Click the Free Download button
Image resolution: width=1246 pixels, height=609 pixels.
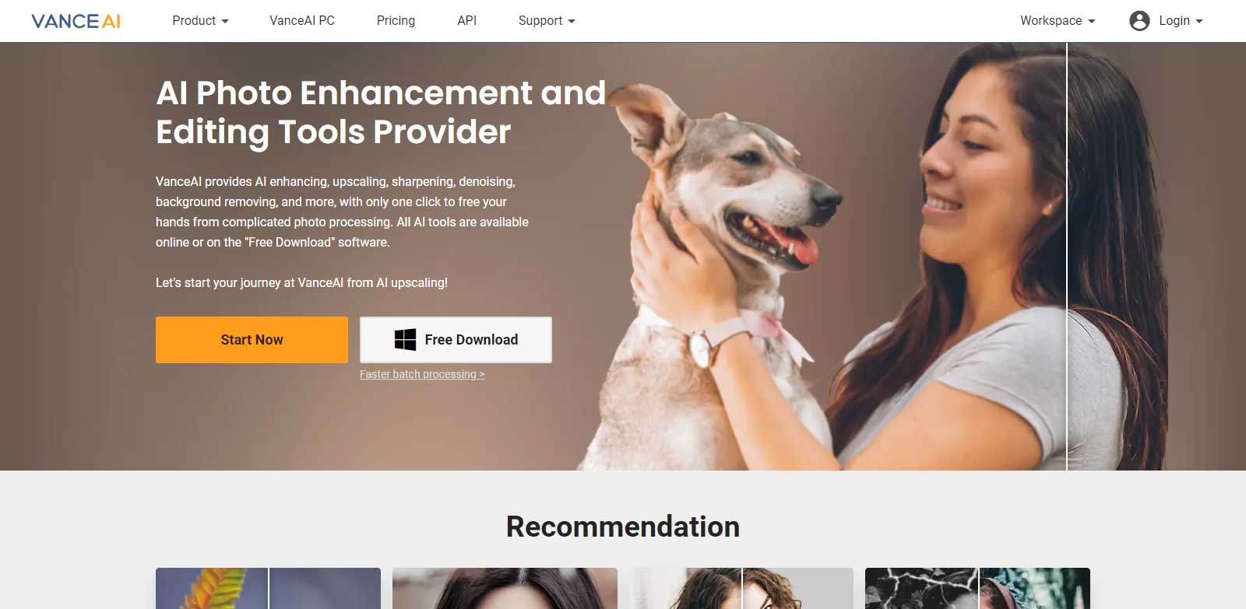pyautogui.click(x=456, y=340)
